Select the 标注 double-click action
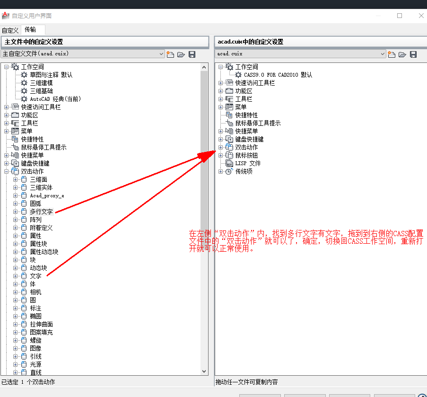Image resolution: width=427 pixels, height=397 pixels. tap(35, 308)
